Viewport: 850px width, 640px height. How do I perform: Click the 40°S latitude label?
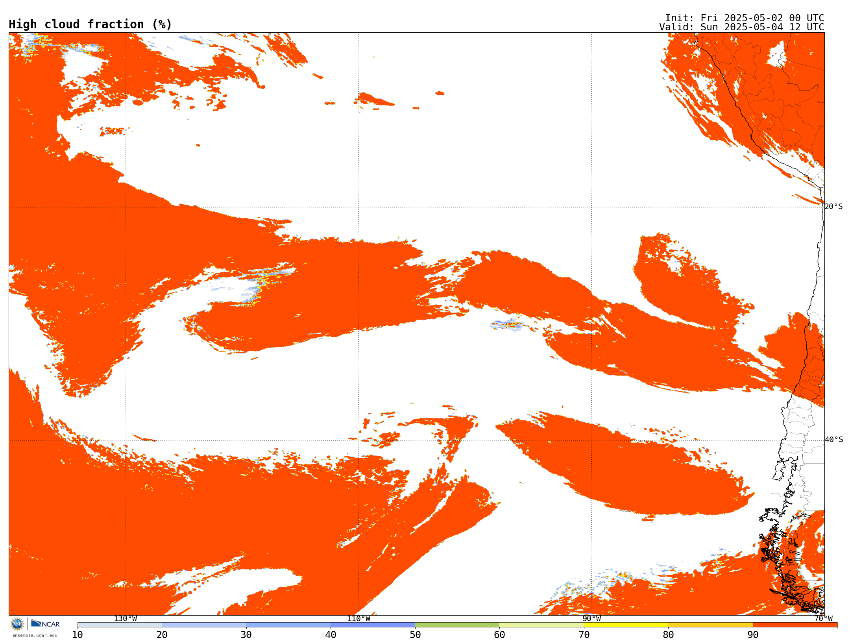(x=834, y=440)
